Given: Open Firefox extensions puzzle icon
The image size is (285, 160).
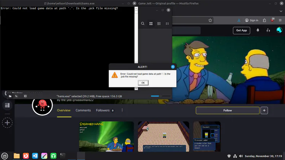Looking at the screenshot, I should pos(264,21).
